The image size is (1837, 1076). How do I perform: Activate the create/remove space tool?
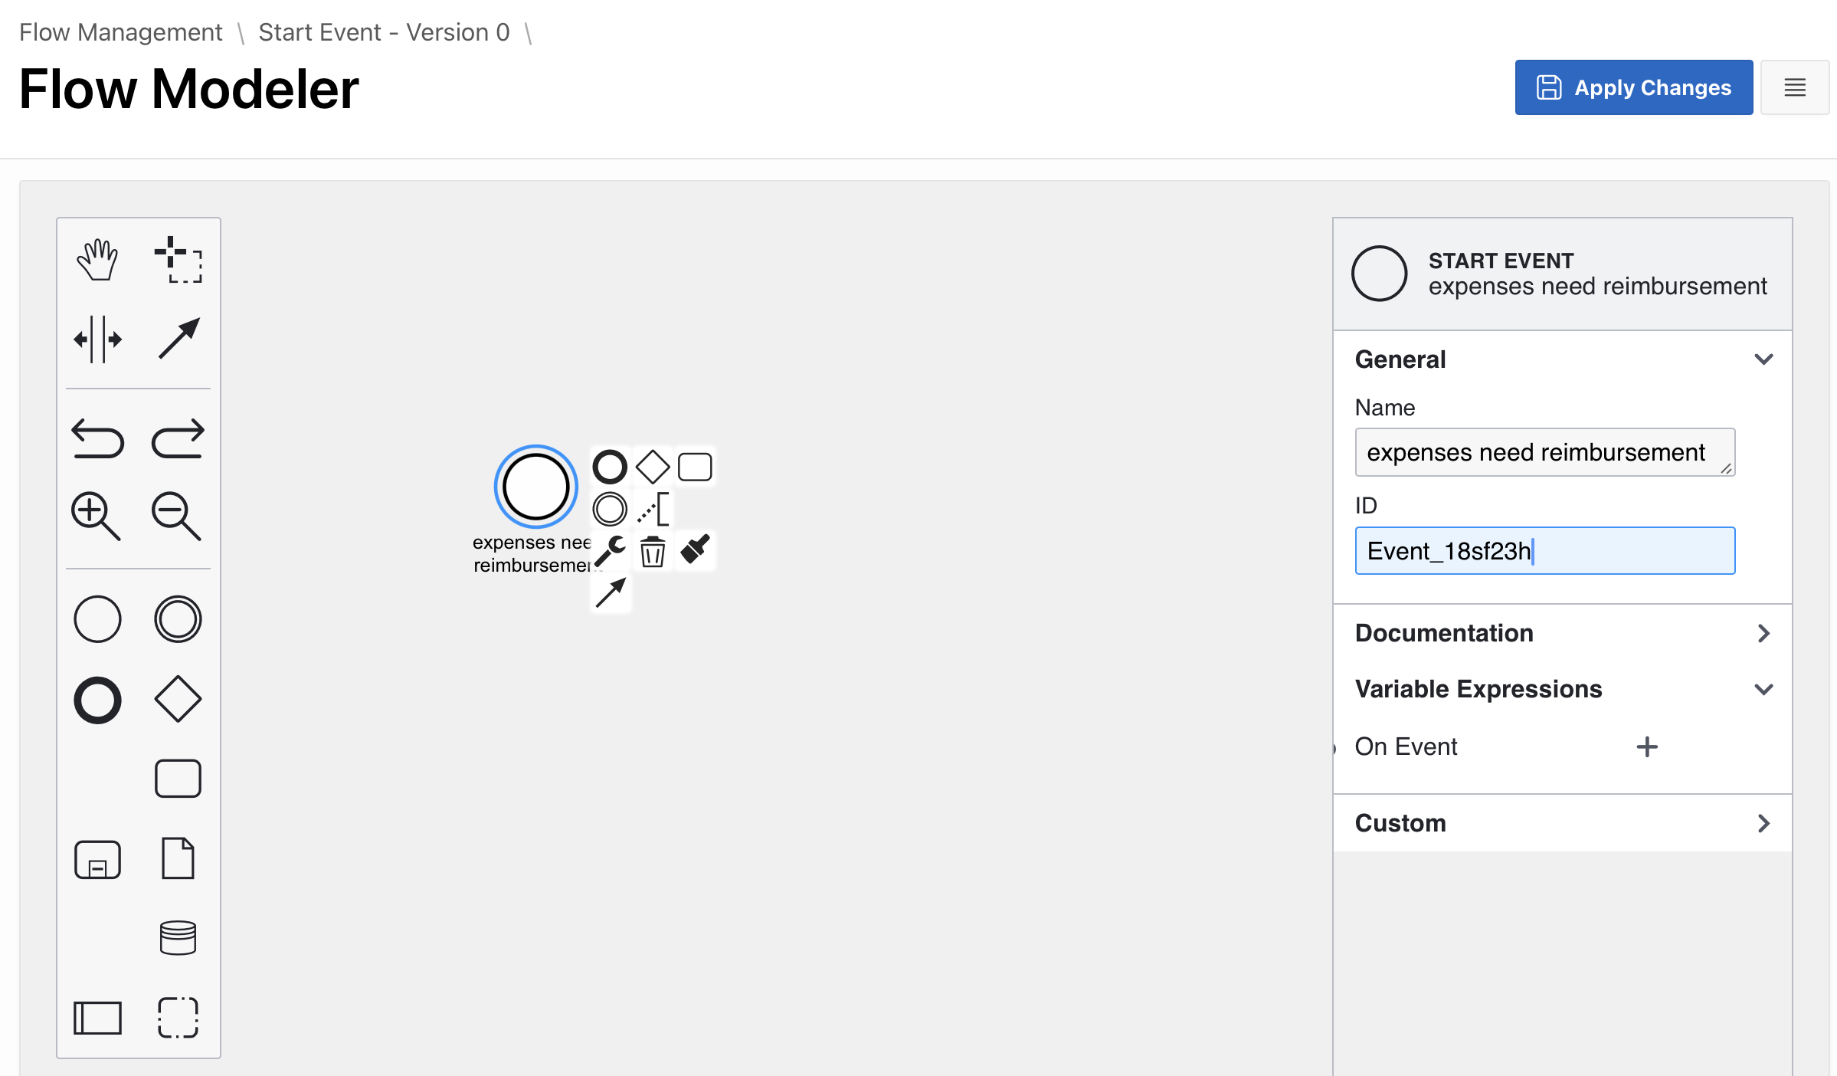pos(97,339)
